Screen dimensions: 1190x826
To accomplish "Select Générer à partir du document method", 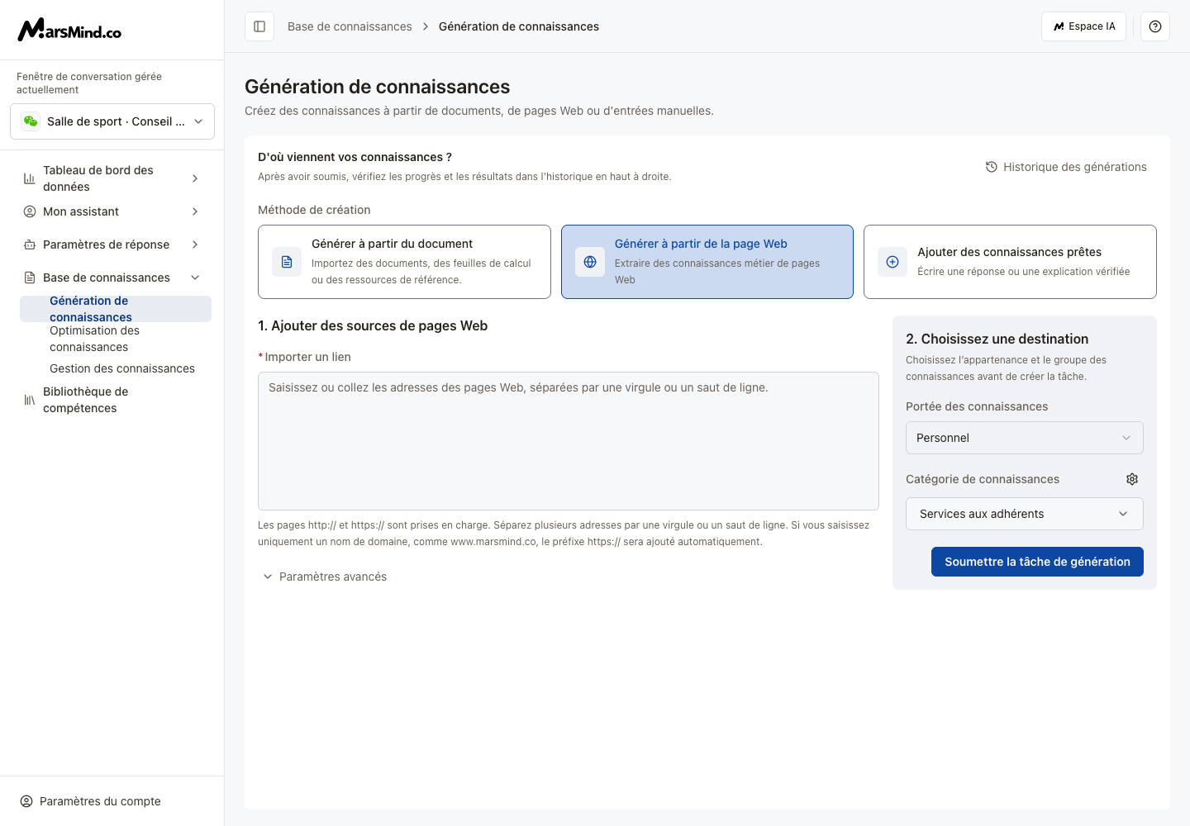I will (x=404, y=262).
